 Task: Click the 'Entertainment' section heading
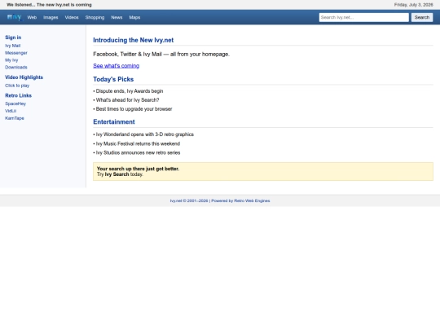pos(114,121)
